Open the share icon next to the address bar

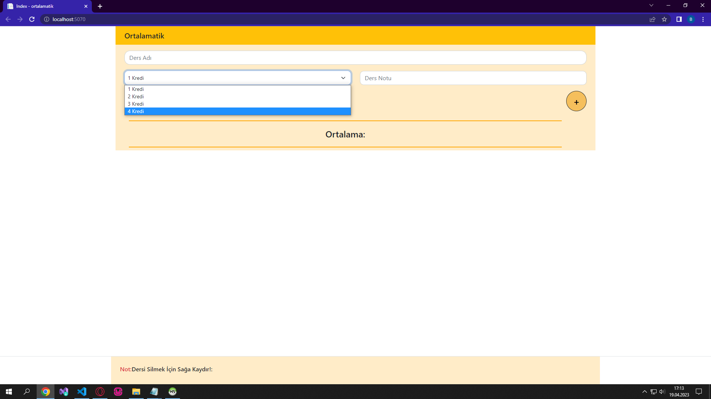pos(652,19)
